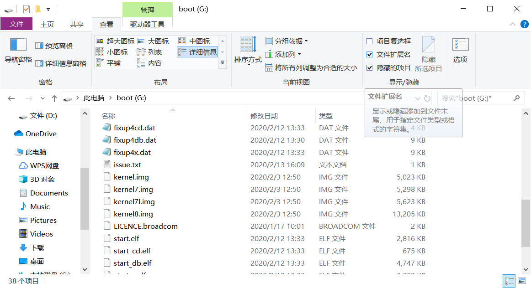Switch to the 主页 (Home) tab
The width and height of the screenshot is (531, 288).
click(x=47, y=24)
